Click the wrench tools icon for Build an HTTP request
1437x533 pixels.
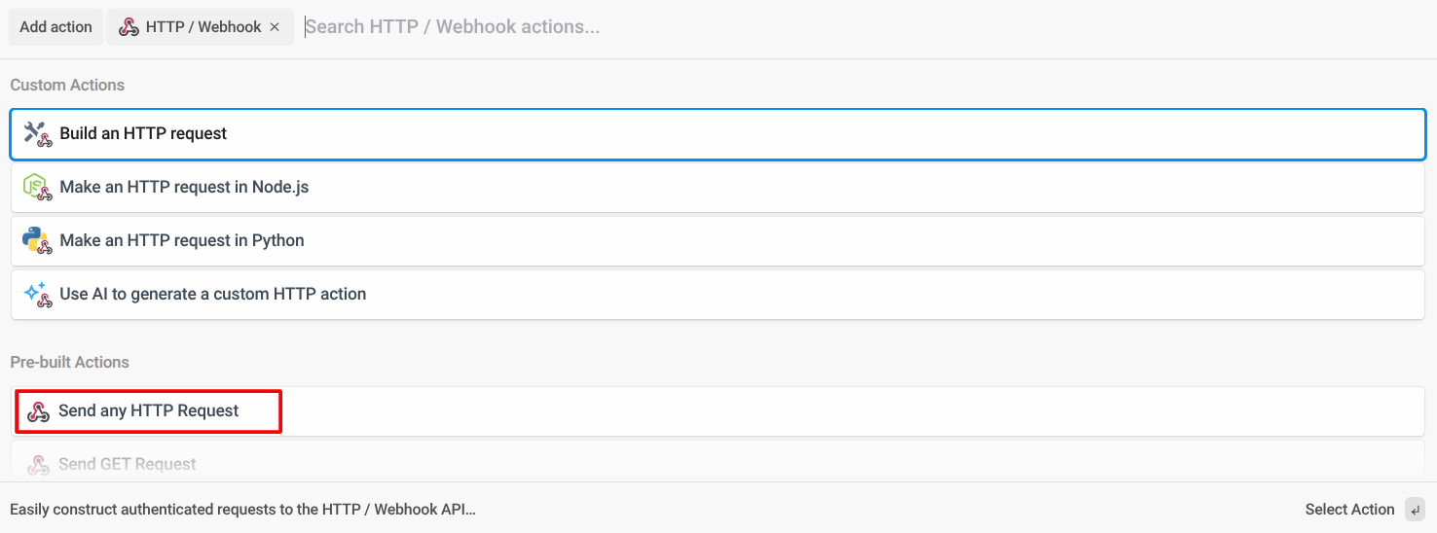[37, 134]
